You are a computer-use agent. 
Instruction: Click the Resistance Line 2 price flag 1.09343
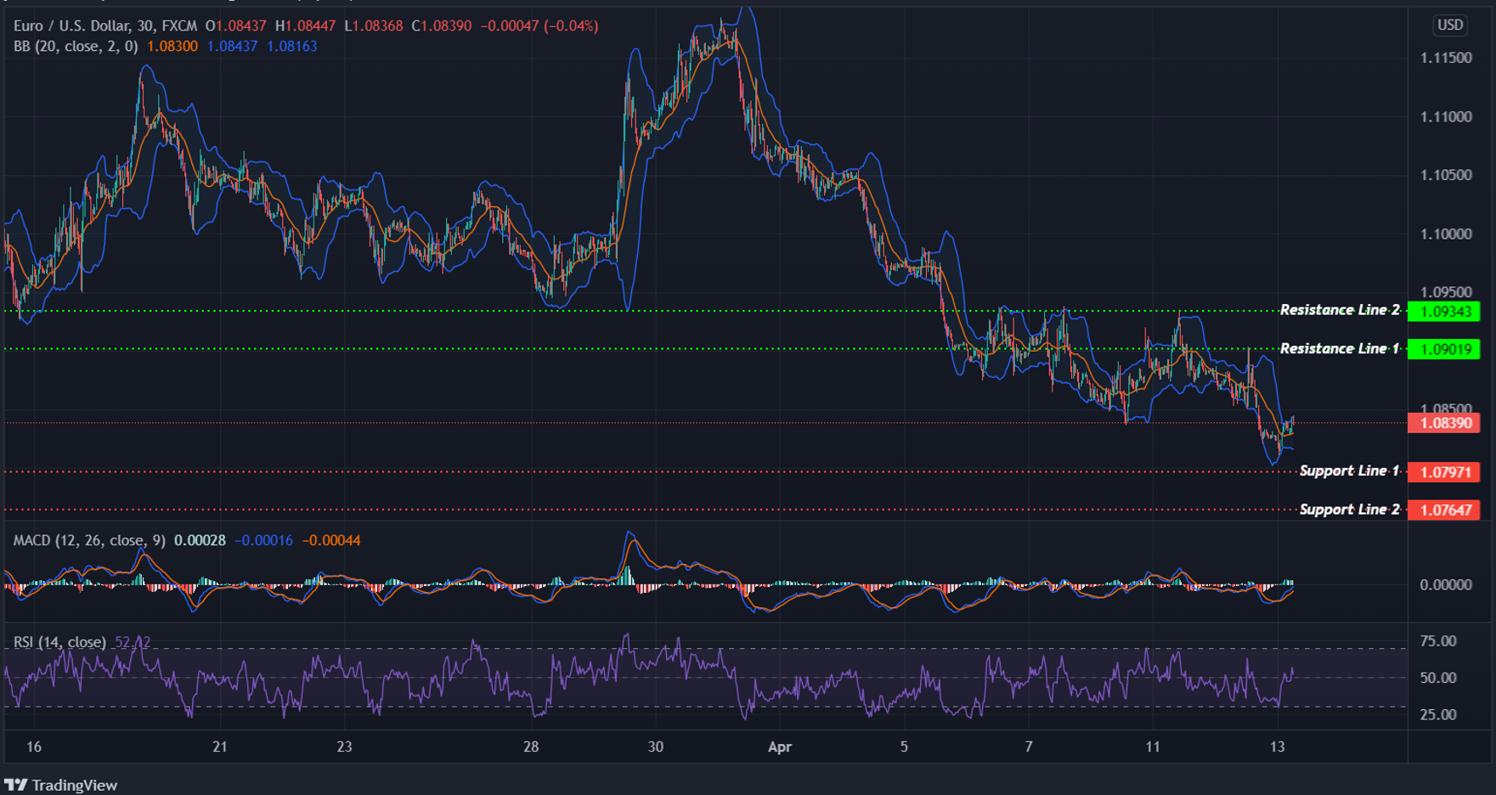1447,311
